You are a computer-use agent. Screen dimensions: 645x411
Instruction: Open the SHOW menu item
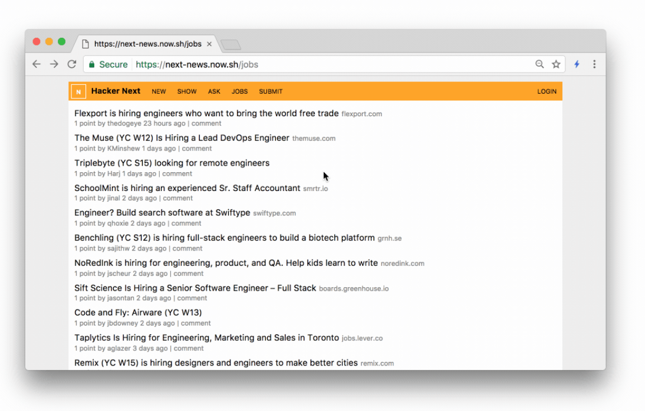[x=187, y=92]
